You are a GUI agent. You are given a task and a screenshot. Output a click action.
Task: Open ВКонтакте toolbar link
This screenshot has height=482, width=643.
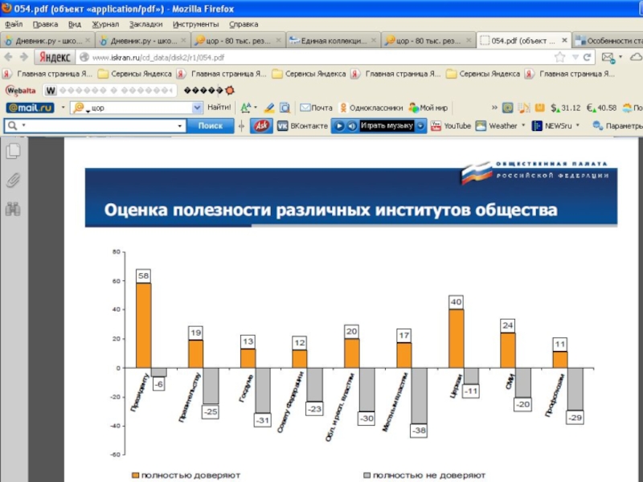tap(303, 126)
